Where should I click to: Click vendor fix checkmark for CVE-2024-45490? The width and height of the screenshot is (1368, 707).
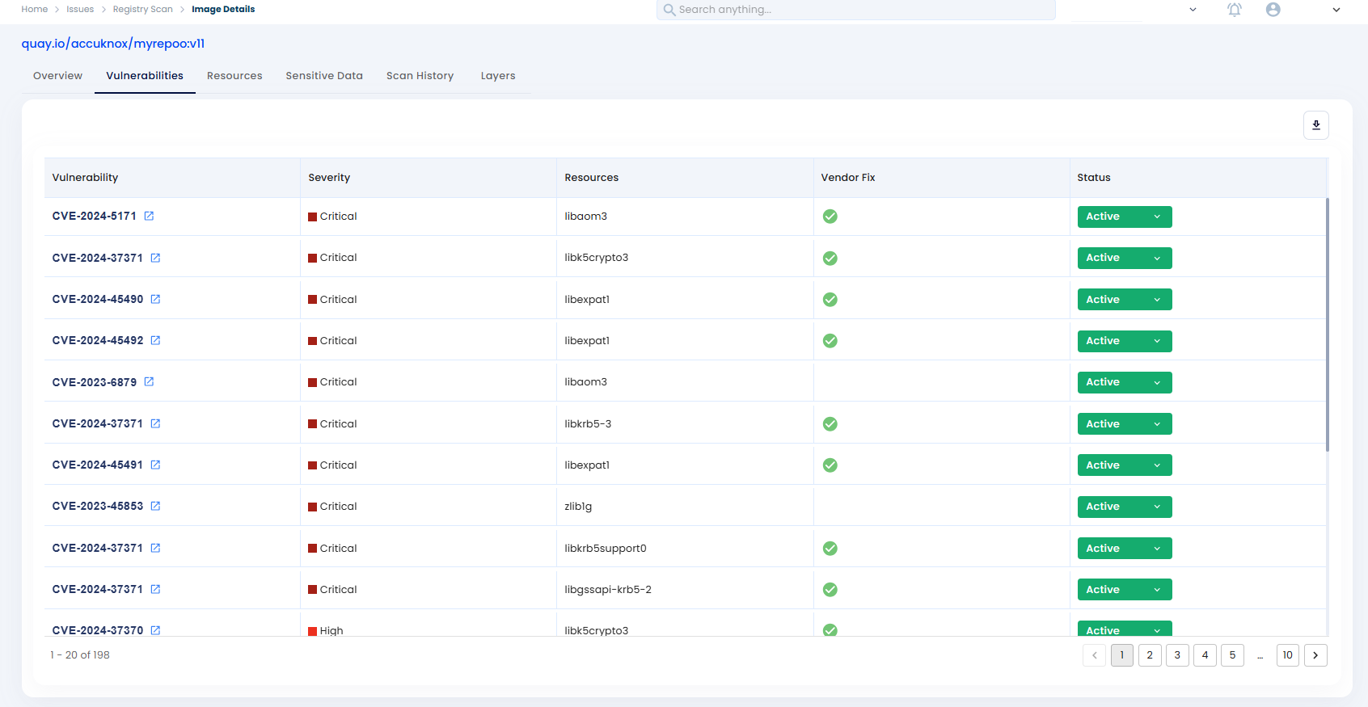[830, 300]
